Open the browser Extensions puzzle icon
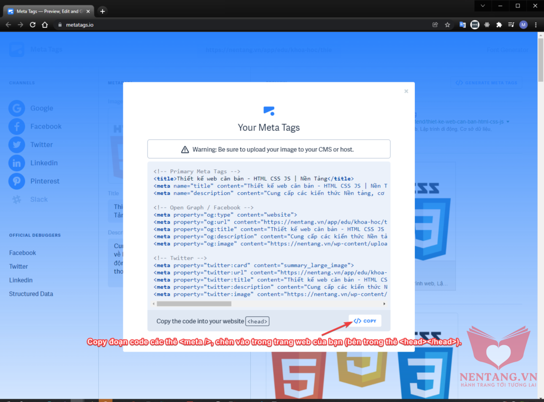 tap(499, 24)
